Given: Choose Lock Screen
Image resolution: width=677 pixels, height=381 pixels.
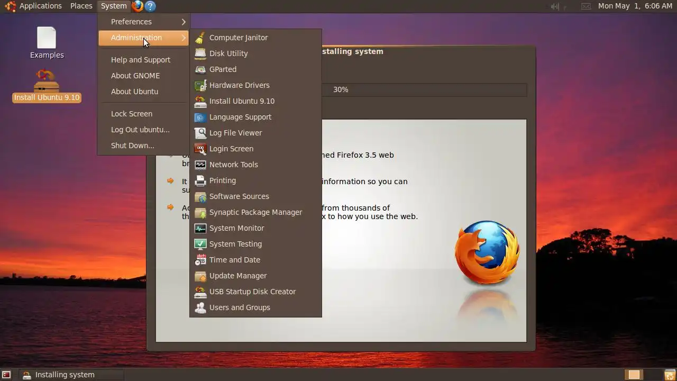Looking at the screenshot, I should click(143, 114).
